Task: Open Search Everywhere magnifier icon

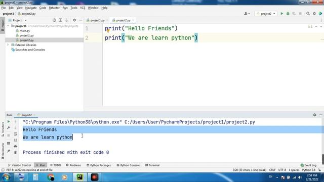Action: 308,14
